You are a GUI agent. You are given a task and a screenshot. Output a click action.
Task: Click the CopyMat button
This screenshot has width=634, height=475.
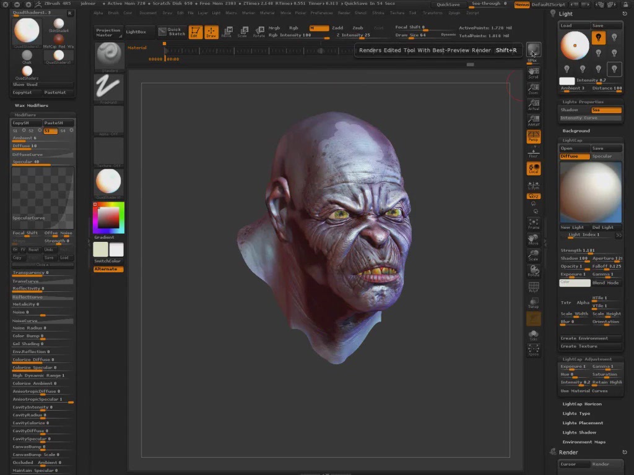click(x=26, y=93)
